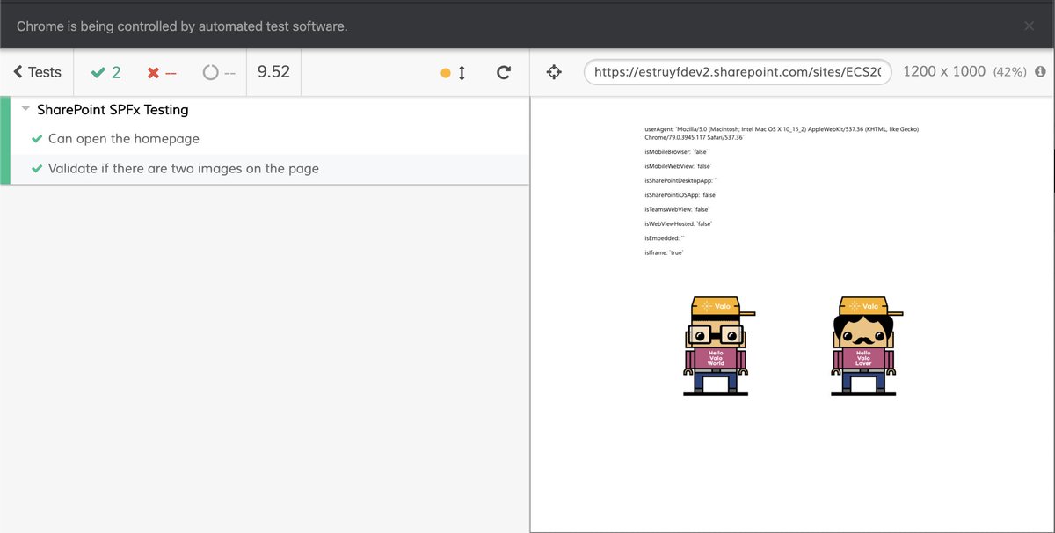This screenshot has width=1055, height=533.
Task: Click the isTeamsWebView 'false' line
Action: [x=677, y=209]
